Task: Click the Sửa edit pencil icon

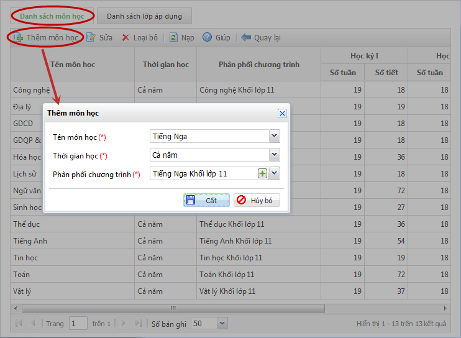Action: coord(91,37)
